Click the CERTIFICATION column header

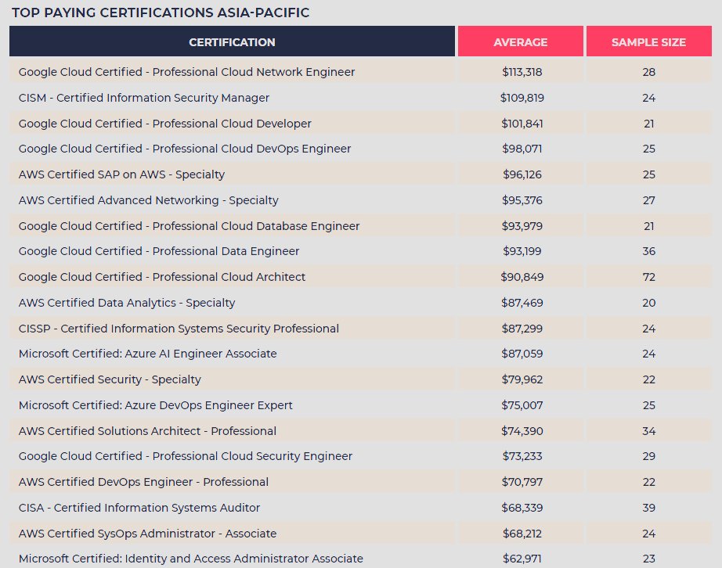[x=232, y=41]
